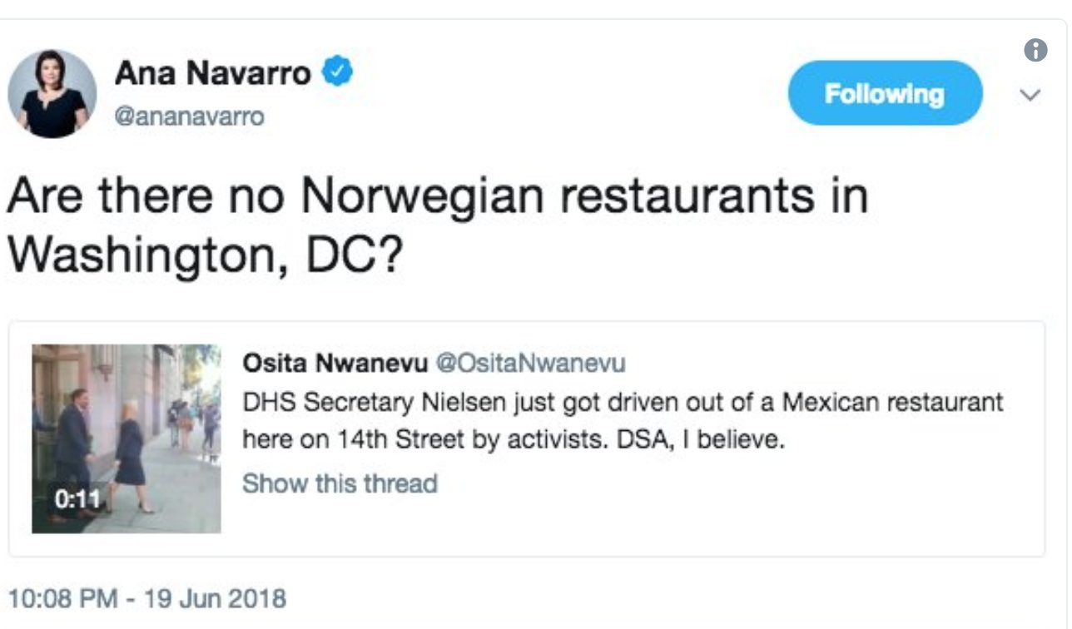Expand the tweet options chevron menu
Image resolution: width=1072 pixels, height=629 pixels.
pos(1030,96)
